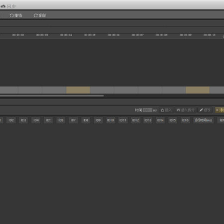Screen dimensions: 224x224
Task: Click the 运行时间(ms) column header
Action: (x=203, y=120)
